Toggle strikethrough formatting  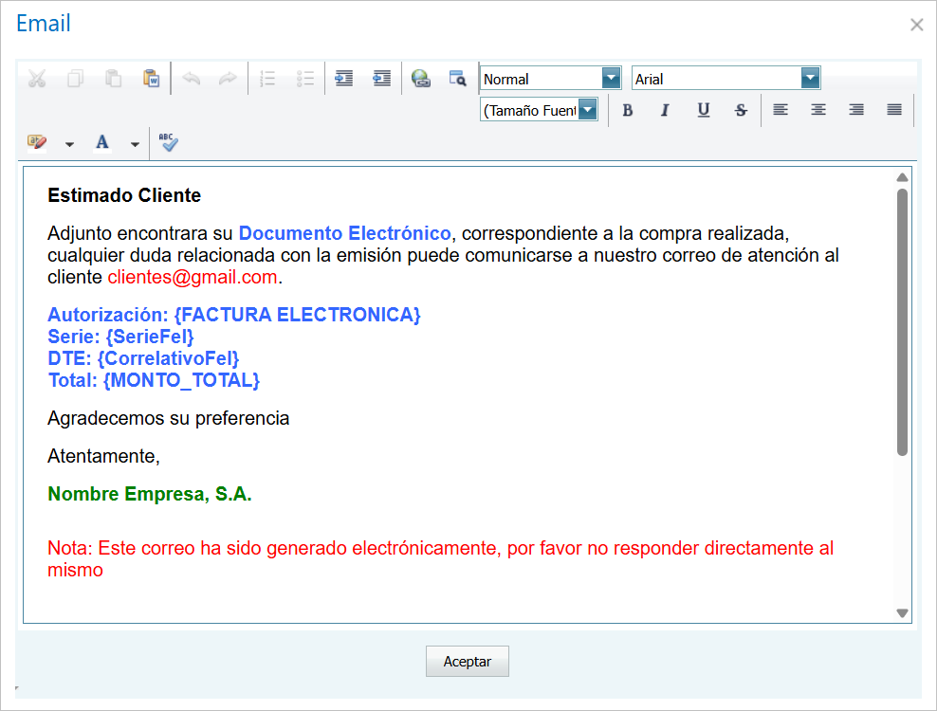741,110
